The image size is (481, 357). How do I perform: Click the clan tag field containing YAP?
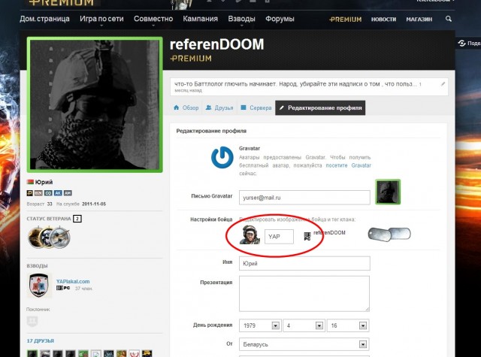click(x=279, y=237)
